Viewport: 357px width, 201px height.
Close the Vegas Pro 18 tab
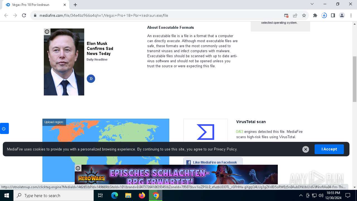[65, 4]
